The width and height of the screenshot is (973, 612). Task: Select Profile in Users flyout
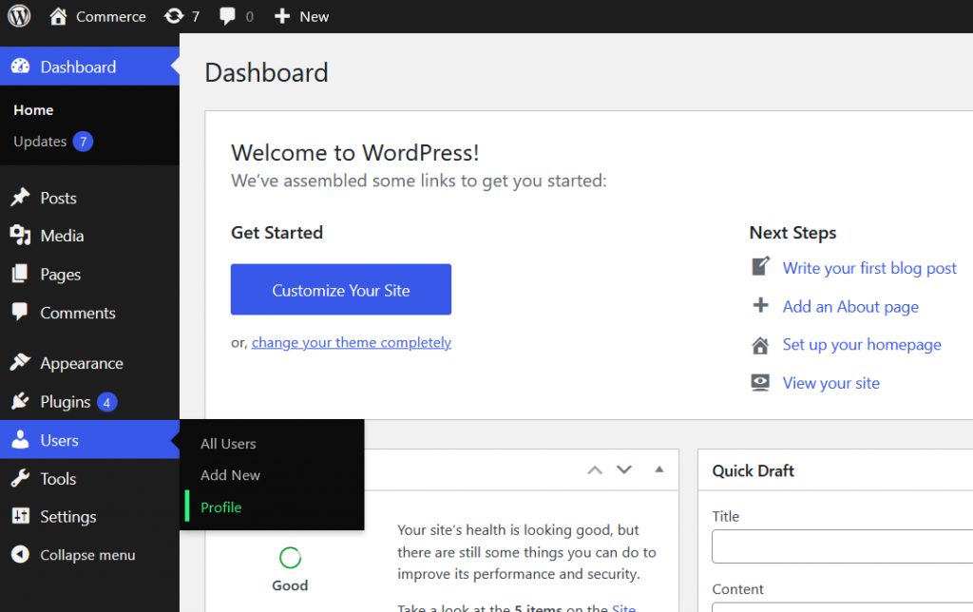(x=220, y=507)
